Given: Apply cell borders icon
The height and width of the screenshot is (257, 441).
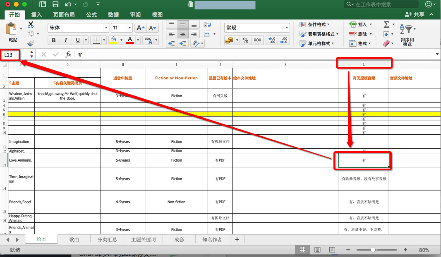Looking at the screenshot, I should pyautogui.click(x=96, y=40).
